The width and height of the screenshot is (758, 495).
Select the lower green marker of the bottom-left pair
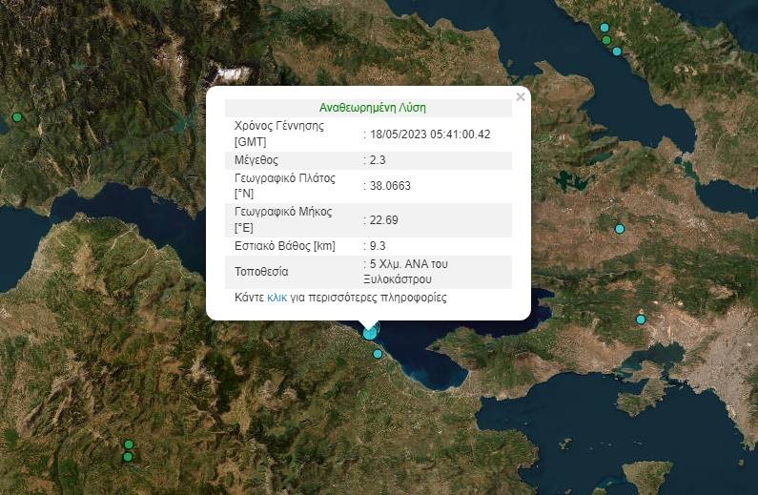tap(127, 457)
